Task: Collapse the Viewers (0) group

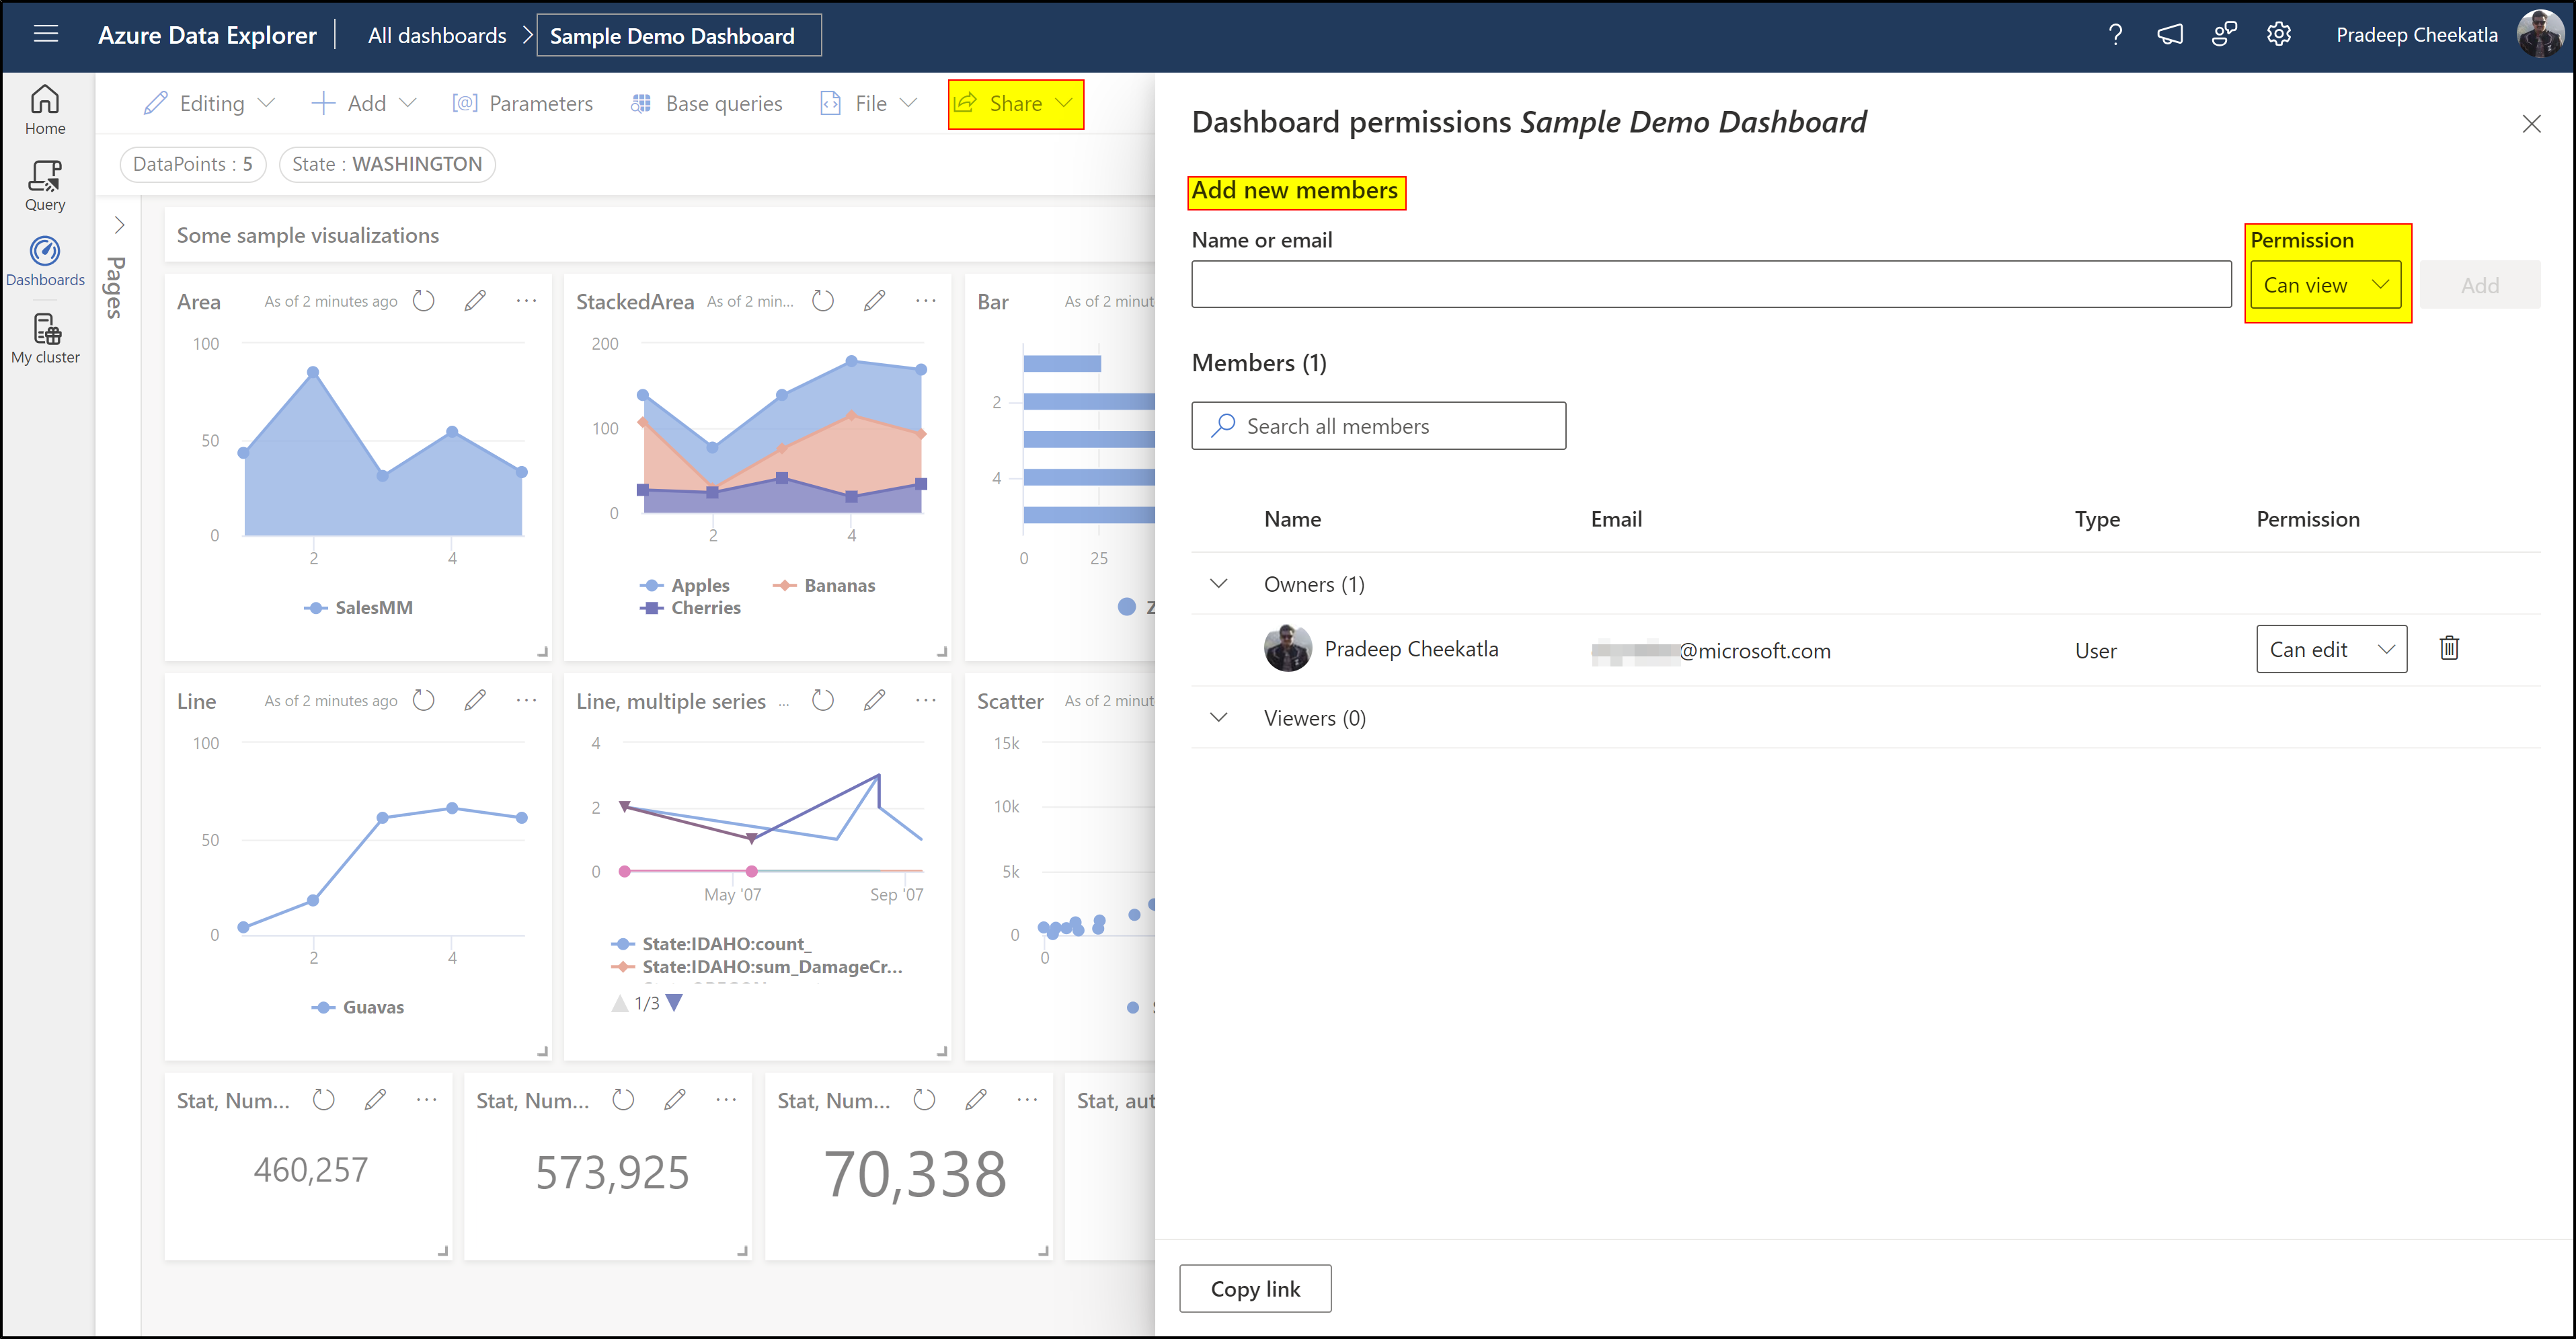Action: click(1218, 718)
